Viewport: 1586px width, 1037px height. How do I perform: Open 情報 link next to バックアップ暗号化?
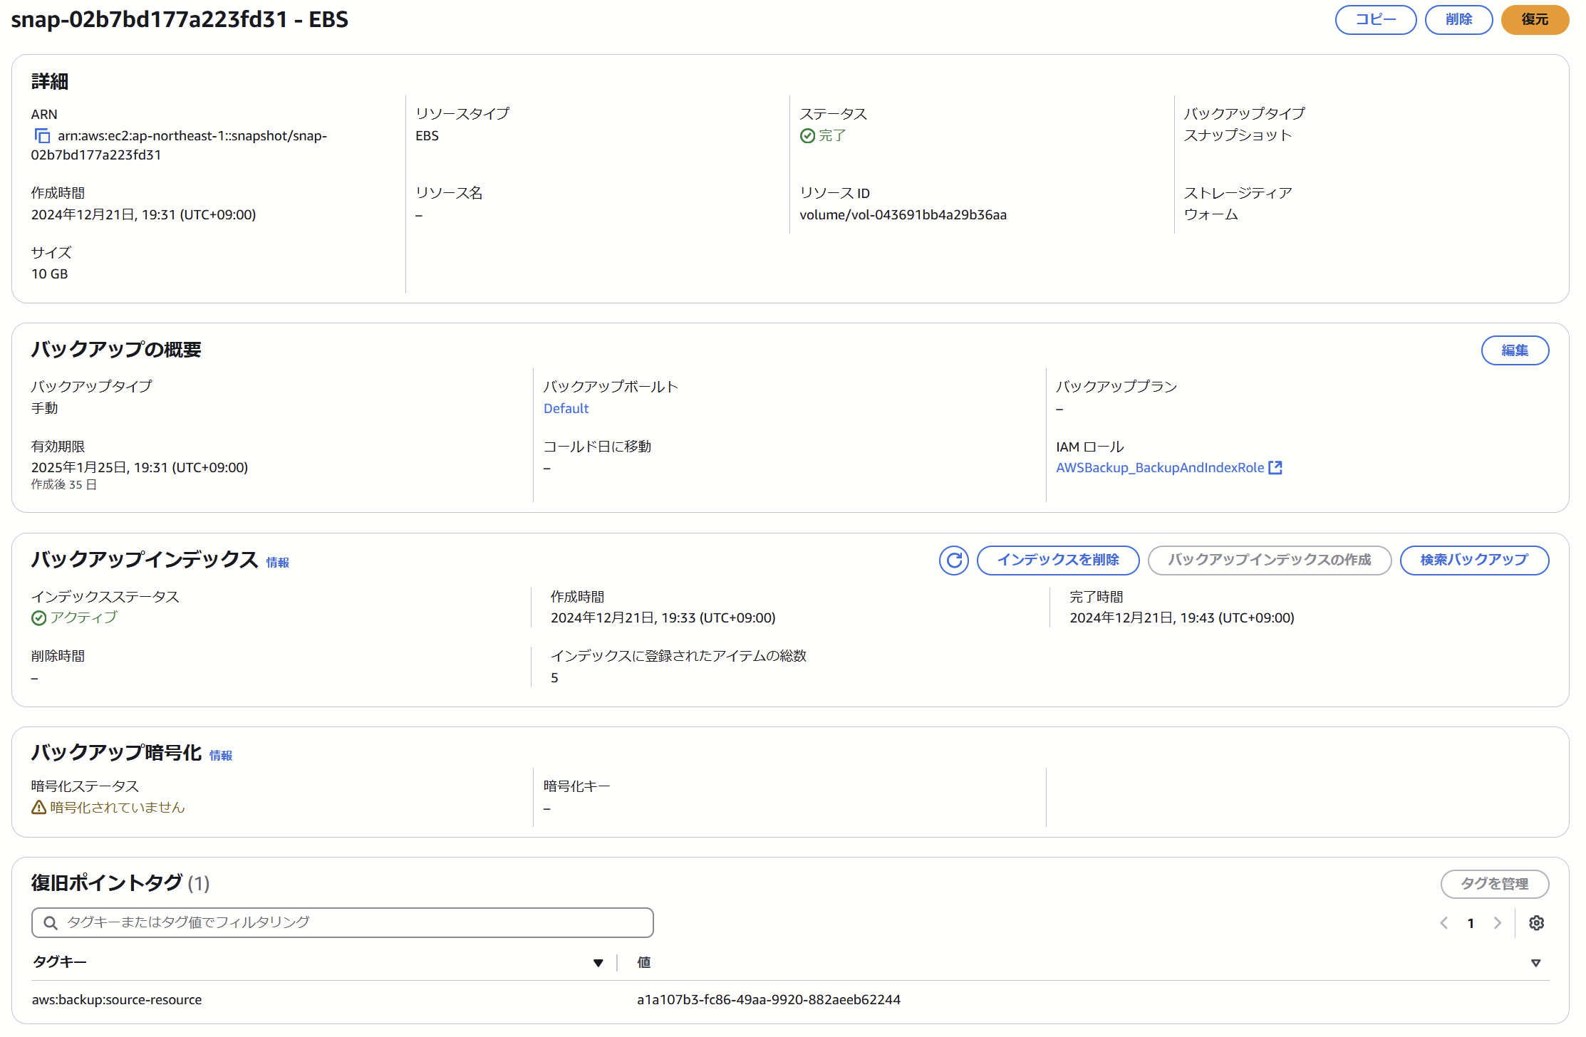pyautogui.click(x=221, y=756)
